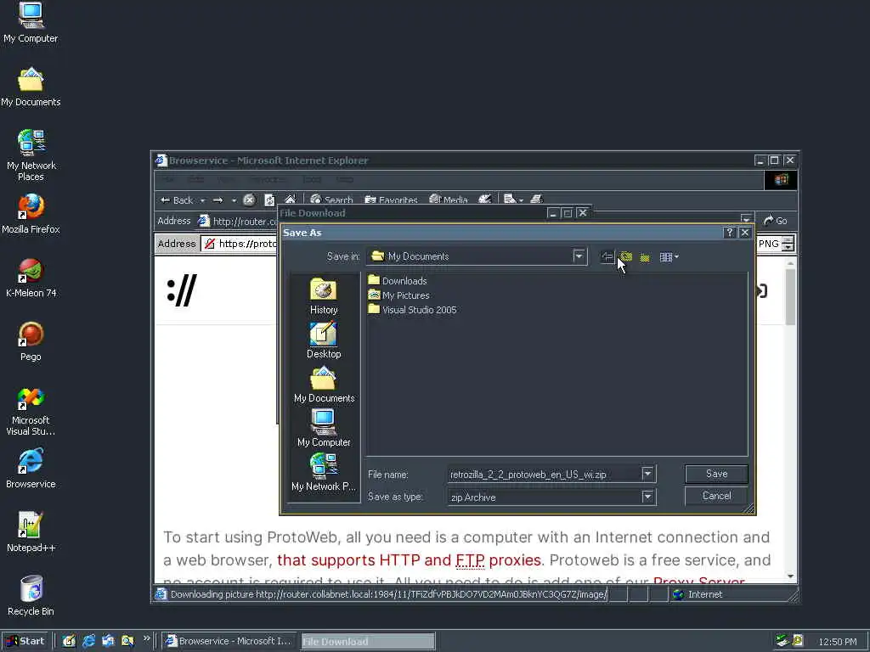Click the Go button in Internet Explorer
The height and width of the screenshot is (652, 870).
775,221
